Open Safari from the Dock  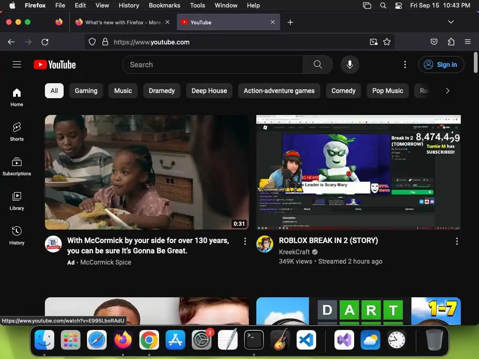pyautogui.click(x=97, y=340)
